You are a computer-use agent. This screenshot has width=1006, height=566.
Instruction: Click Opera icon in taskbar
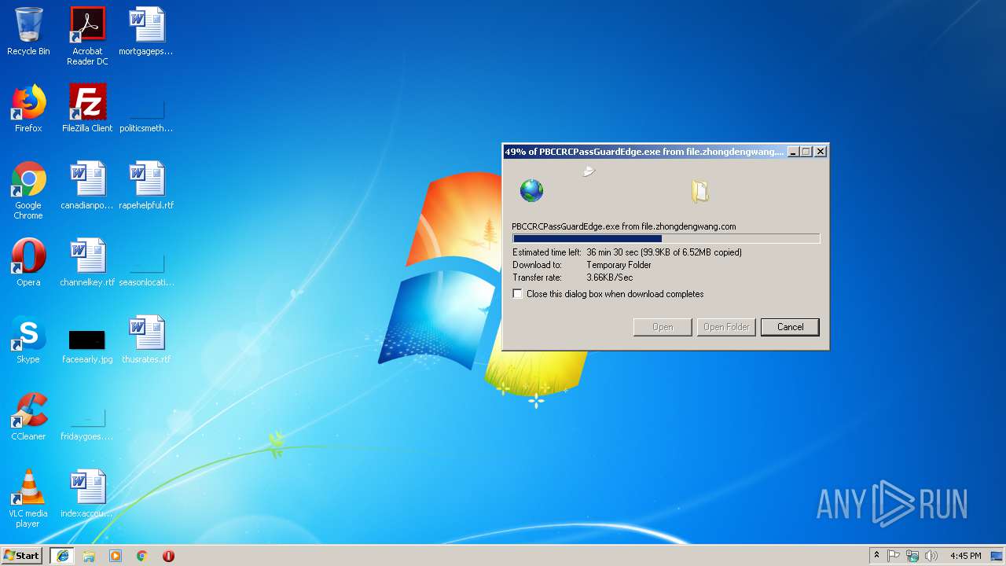168,556
